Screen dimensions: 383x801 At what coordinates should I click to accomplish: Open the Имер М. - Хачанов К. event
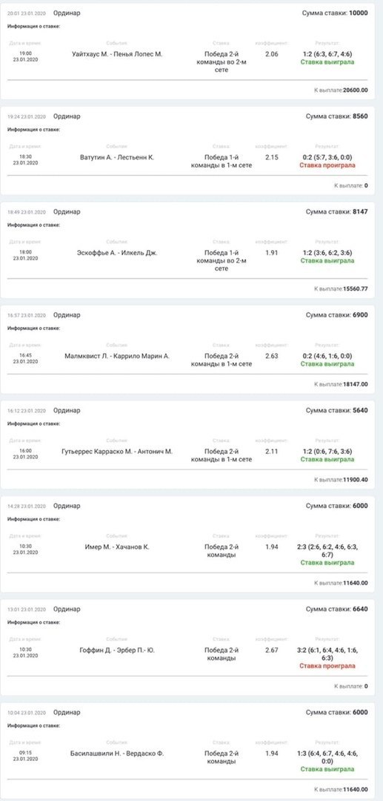point(117,547)
